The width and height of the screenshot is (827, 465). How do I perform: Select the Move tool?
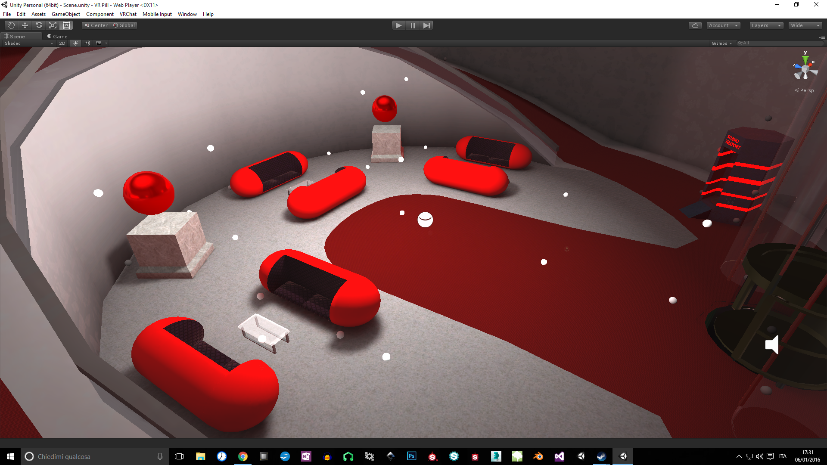tap(25, 25)
